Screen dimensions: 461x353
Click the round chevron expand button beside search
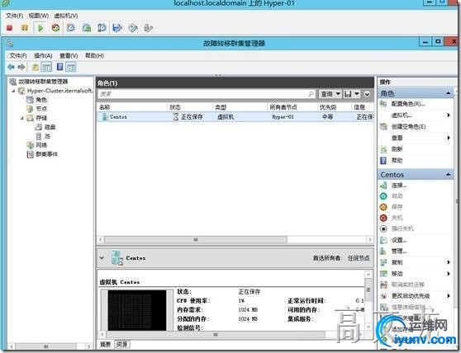pos(367,94)
